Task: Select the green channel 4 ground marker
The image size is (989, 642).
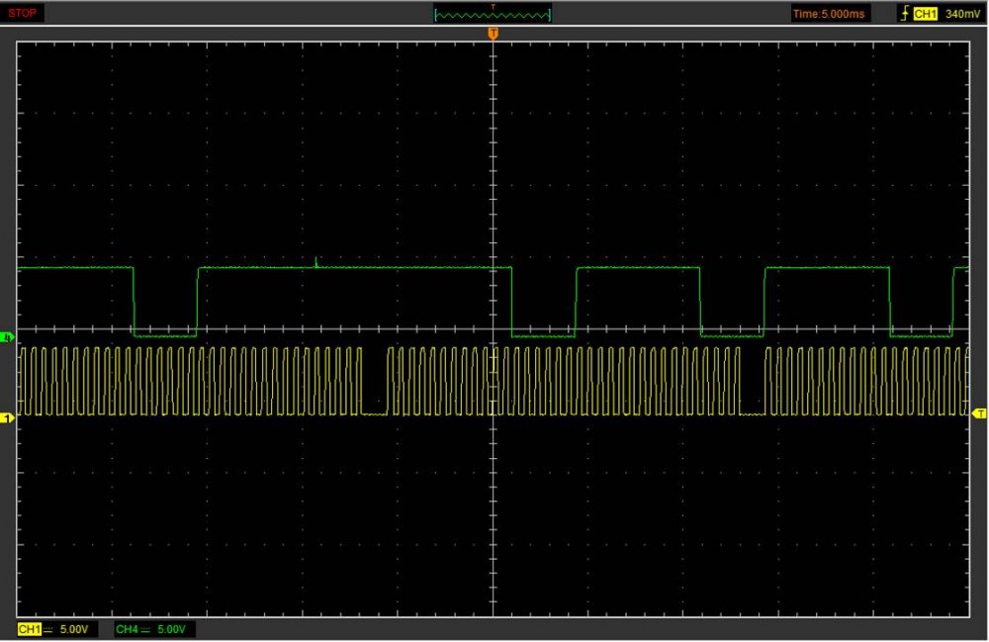Action: click(9, 338)
